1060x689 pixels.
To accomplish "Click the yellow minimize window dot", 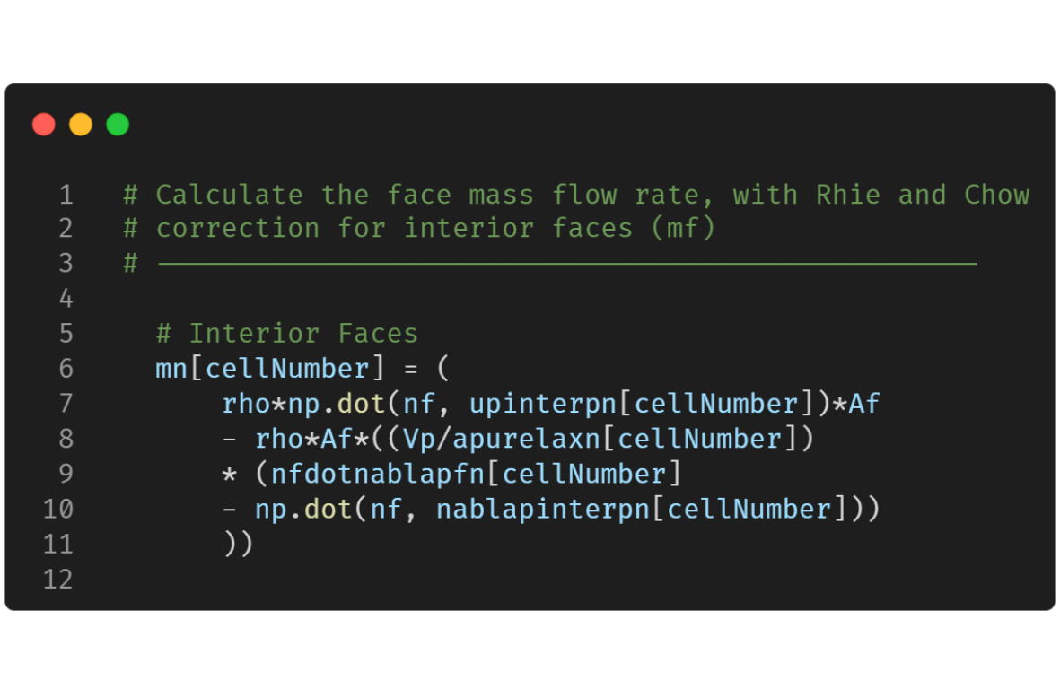I will coord(81,125).
